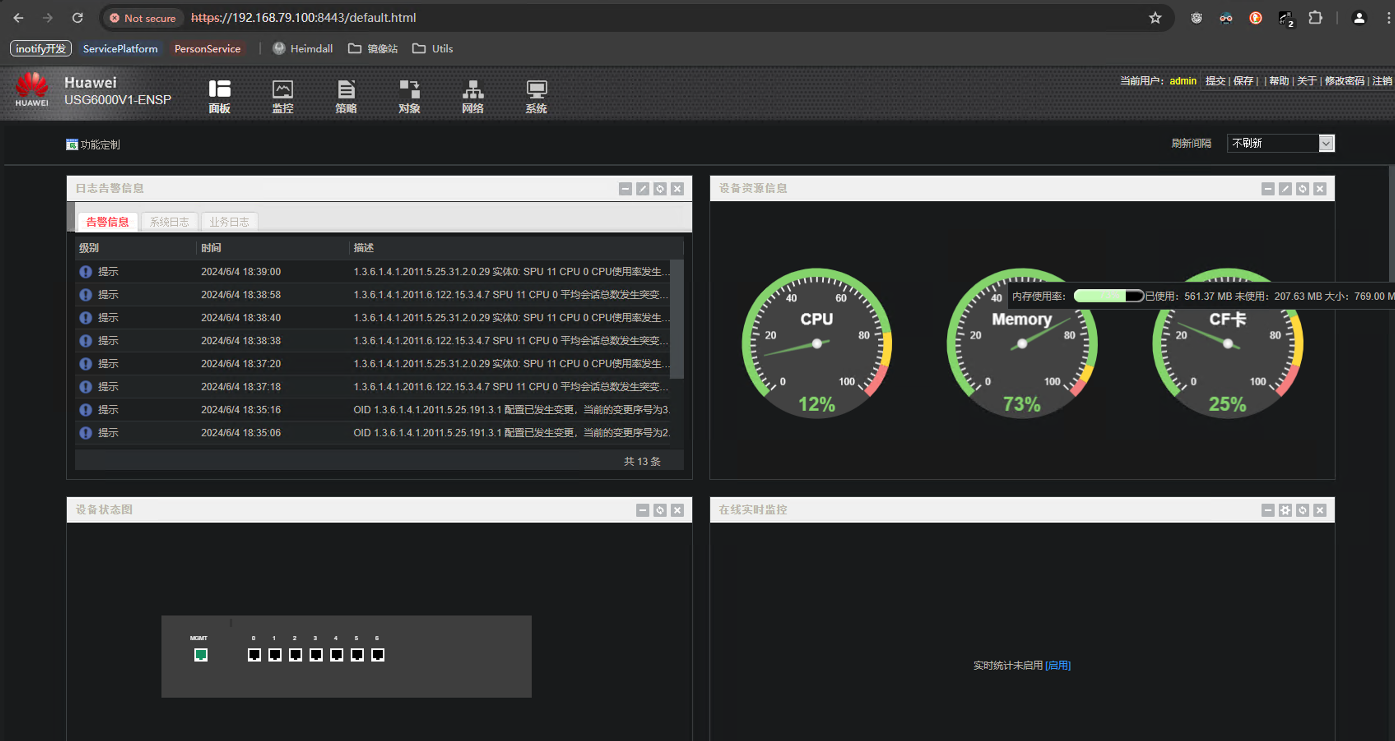Switch to the 告警信息 tab

point(108,222)
